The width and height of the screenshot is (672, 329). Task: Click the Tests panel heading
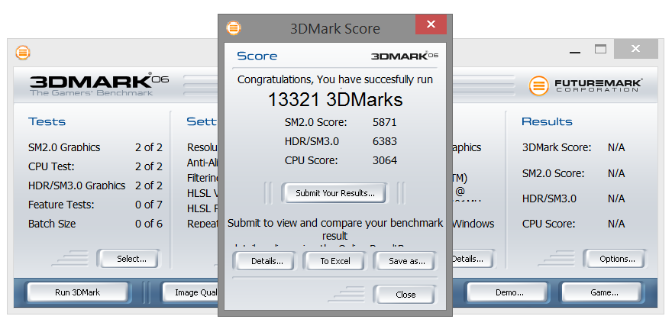(x=47, y=121)
